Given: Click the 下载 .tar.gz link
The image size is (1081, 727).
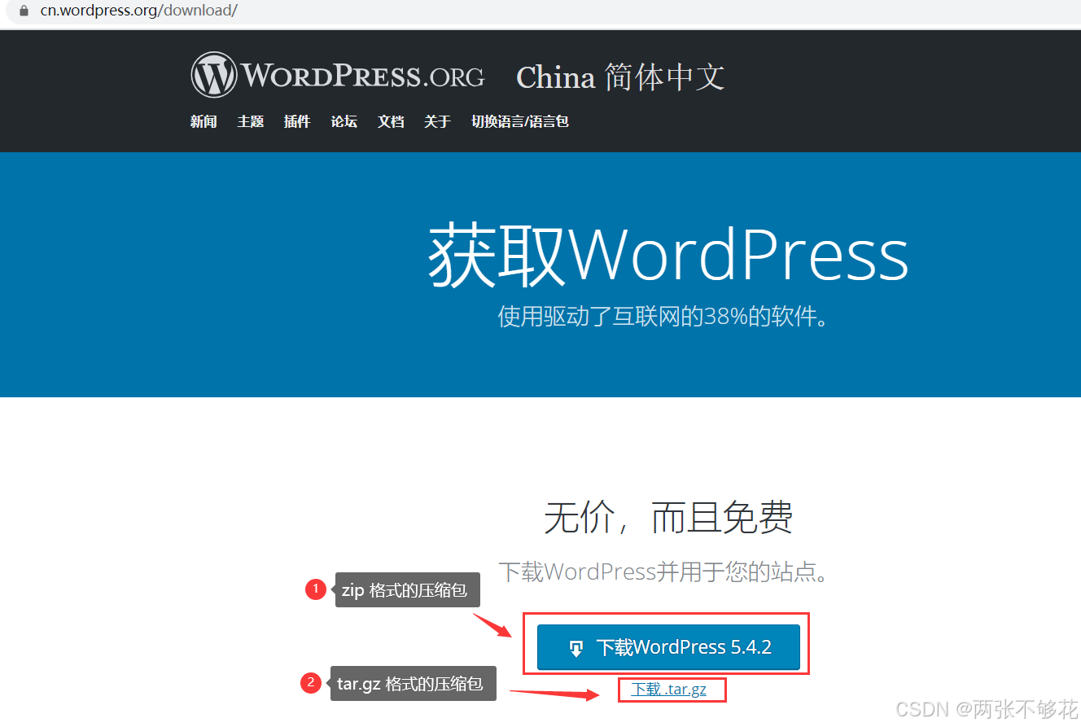Looking at the screenshot, I should (672, 689).
